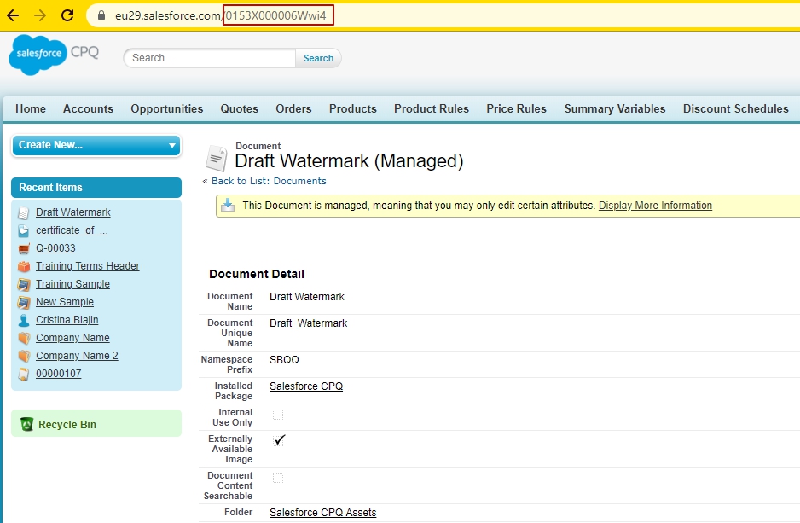800x523 pixels.
Task: Click icon next to Training Sample
Action: (x=24, y=284)
